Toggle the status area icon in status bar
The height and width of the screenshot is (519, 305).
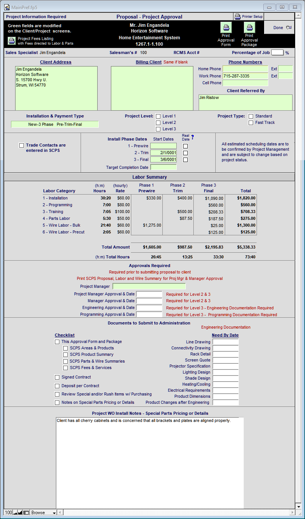pyautogui.click(x=26, y=513)
